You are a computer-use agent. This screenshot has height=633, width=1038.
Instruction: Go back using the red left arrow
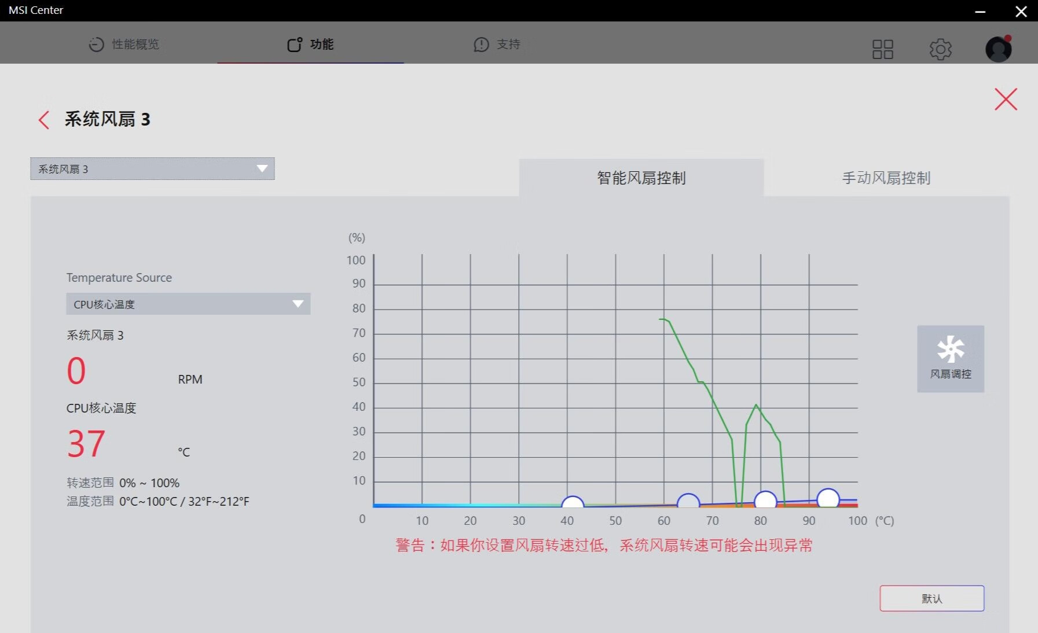point(44,120)
